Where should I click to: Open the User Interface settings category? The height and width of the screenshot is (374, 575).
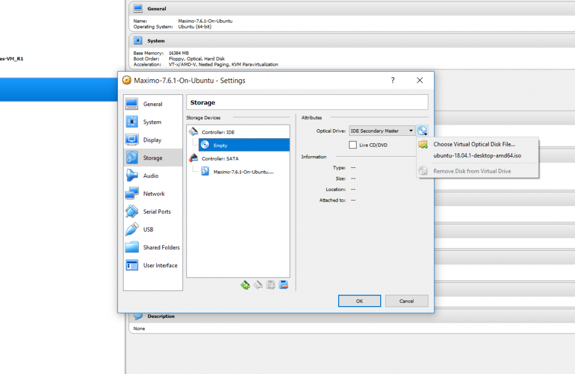153,266
